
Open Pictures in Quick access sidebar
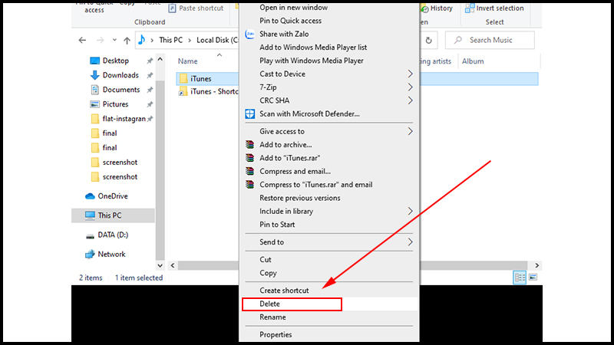pyautogui.click(x=115, y=104)
